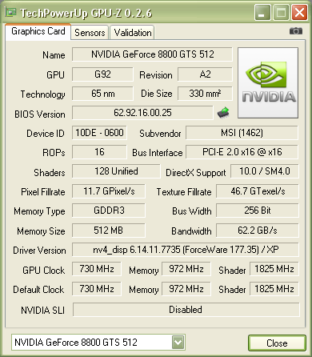The image size is (312, 357).
Task: Click the Bandwidth value 62.2 GB/s
Action: click(258, 230)
